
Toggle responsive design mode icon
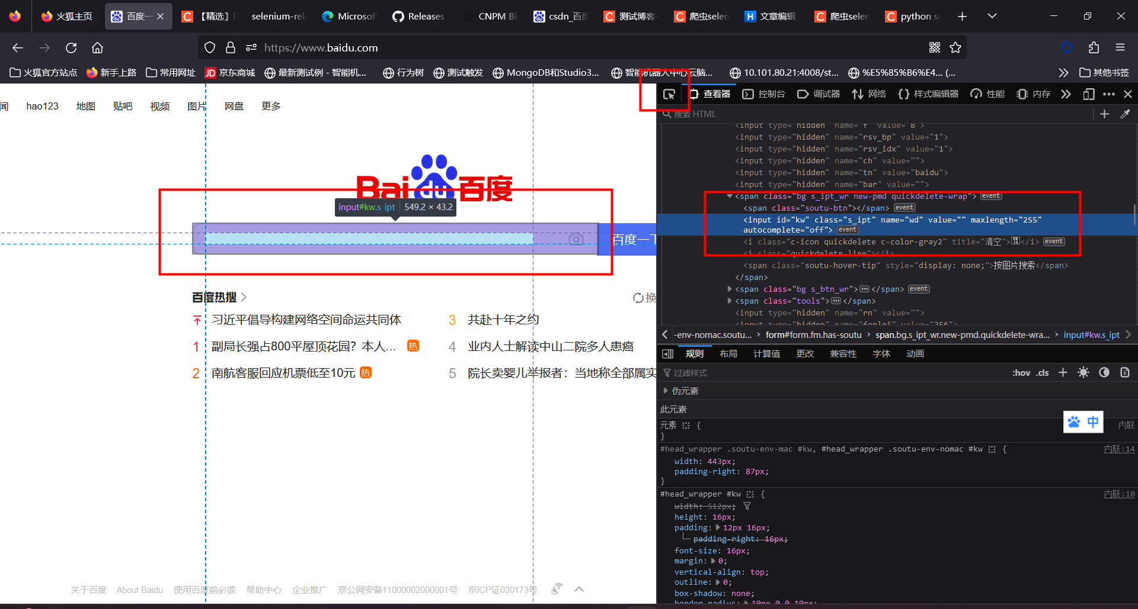tap(1089, 94)
